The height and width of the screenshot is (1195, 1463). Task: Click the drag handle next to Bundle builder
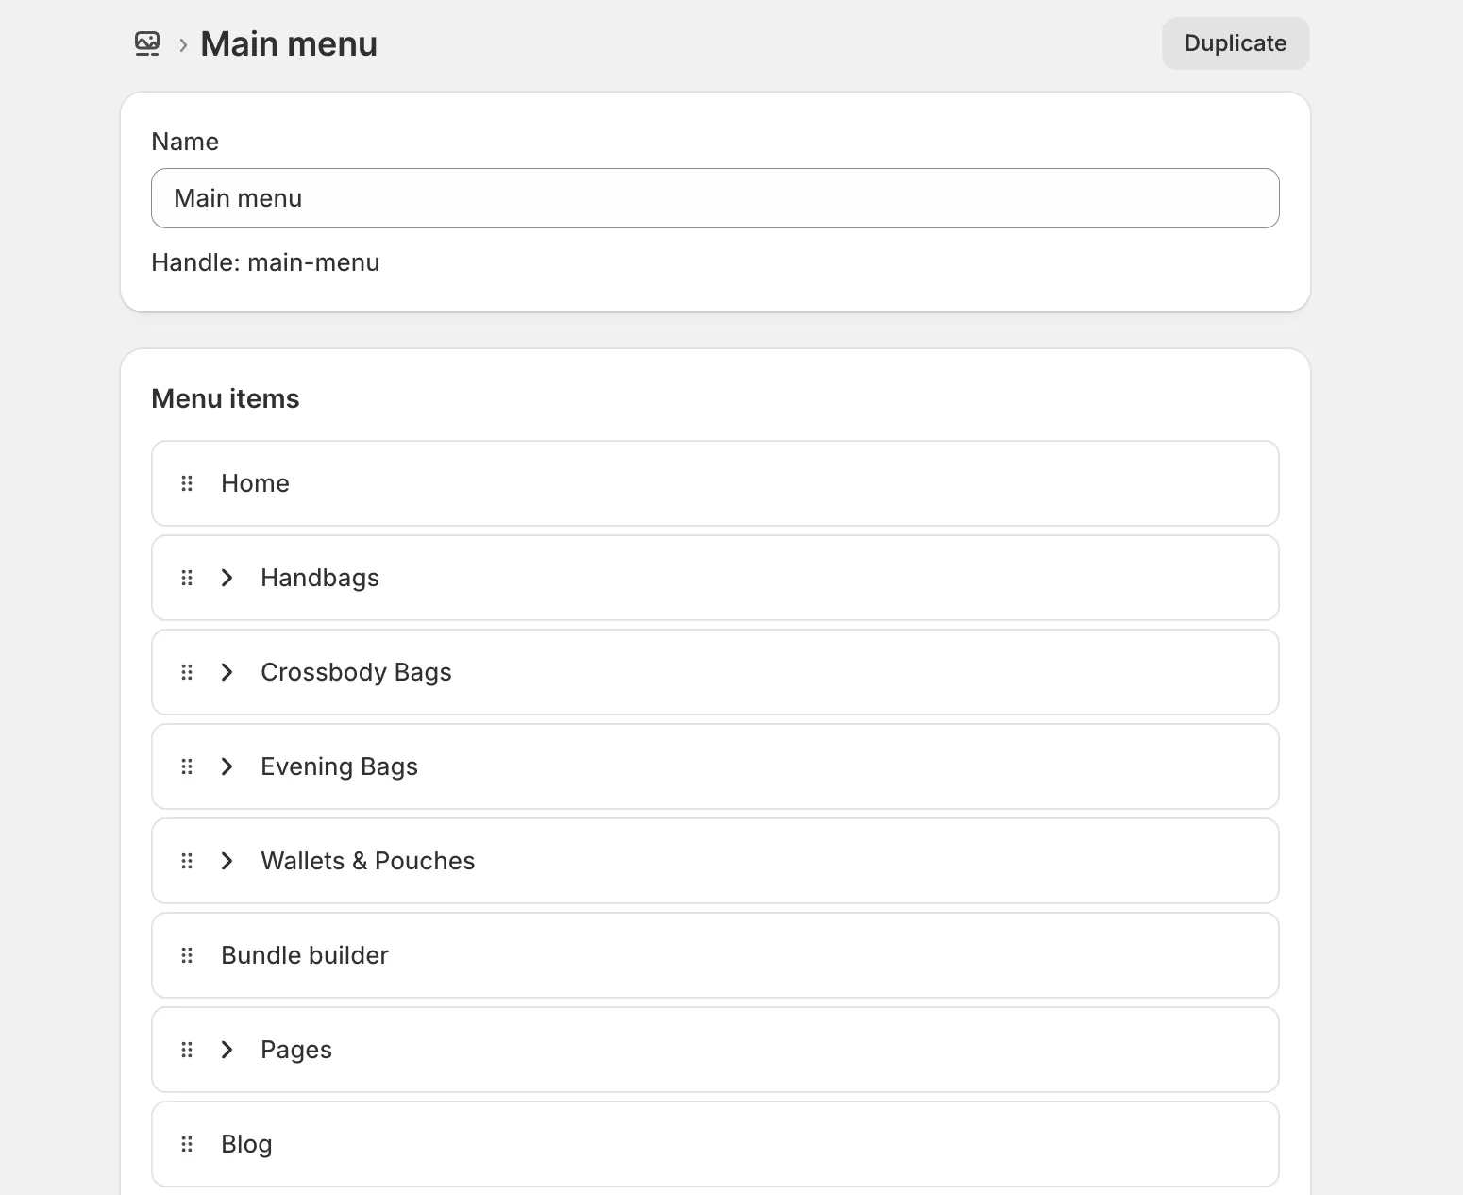(186, 955)
